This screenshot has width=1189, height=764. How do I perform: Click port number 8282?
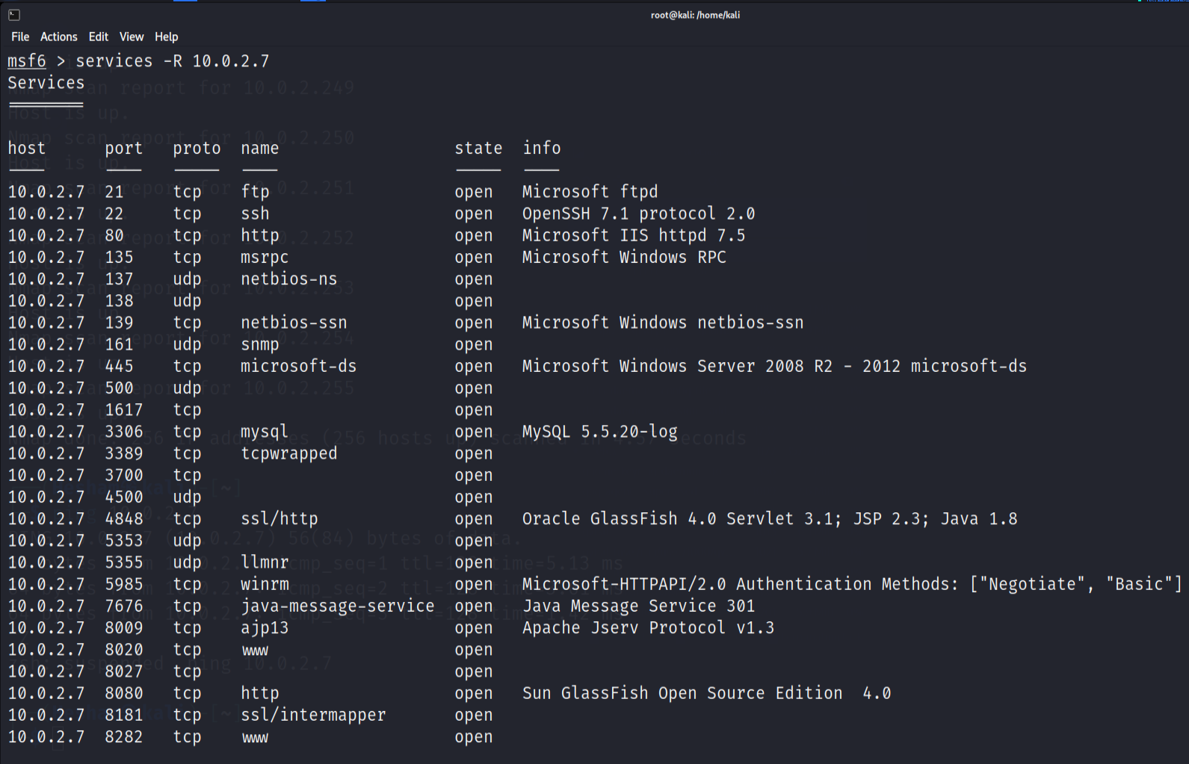(x=124, y=736)
